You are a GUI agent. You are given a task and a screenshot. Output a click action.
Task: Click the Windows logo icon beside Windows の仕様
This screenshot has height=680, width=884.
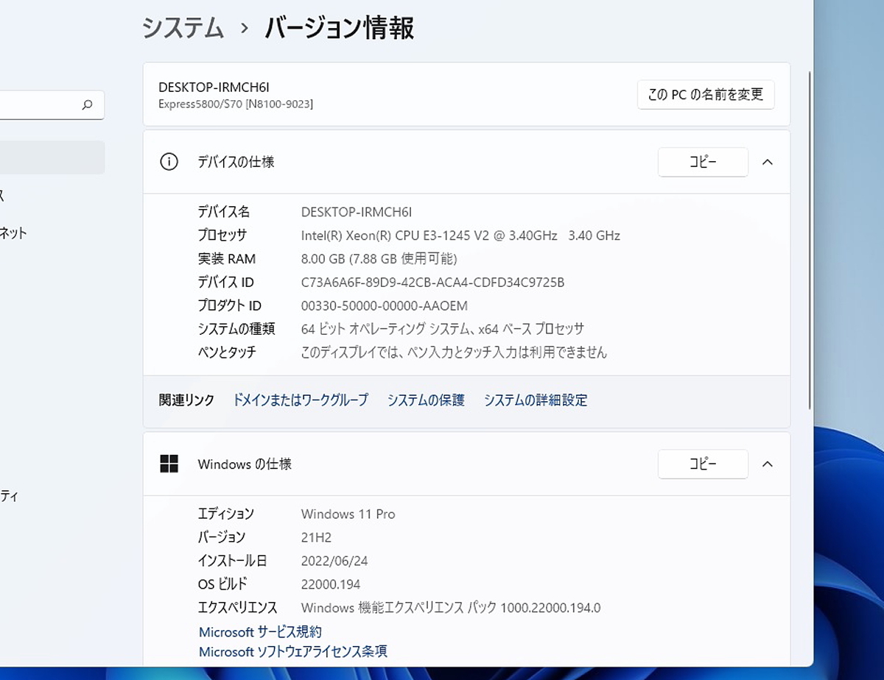[169, 464]
